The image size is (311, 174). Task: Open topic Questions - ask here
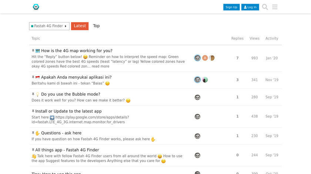(61, 133)
